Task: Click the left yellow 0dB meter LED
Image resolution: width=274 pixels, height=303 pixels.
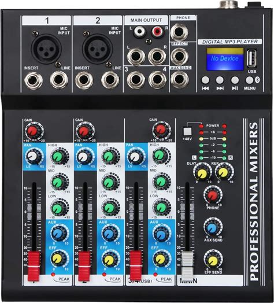Action: click(201, 139)
